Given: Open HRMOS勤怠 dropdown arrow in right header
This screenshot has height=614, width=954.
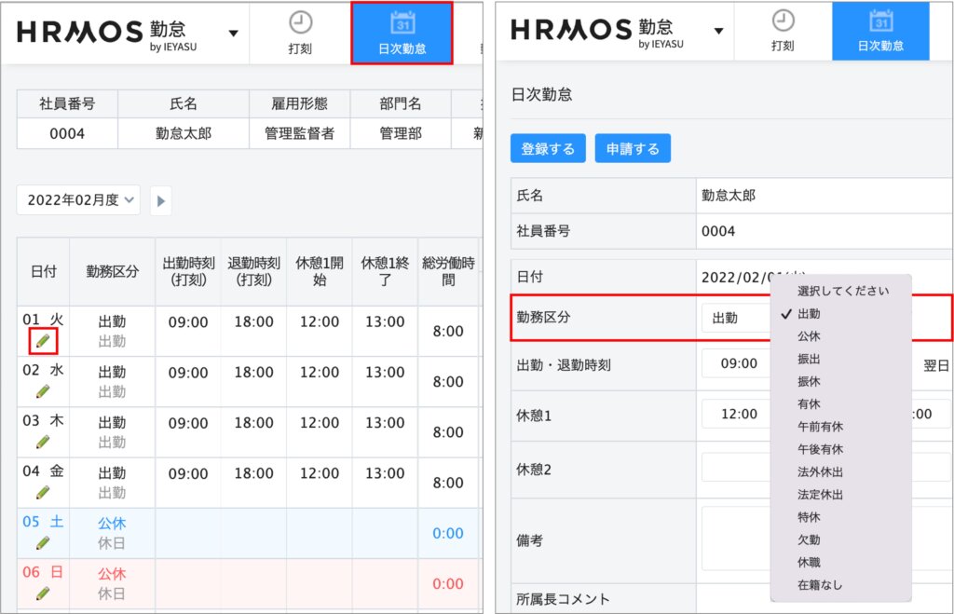Looking at the screenshot, I should 718,31.
